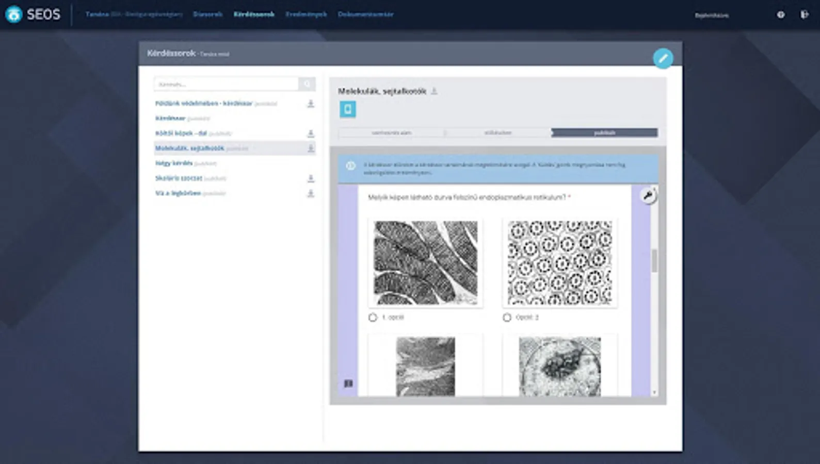Click the download icon beside the Molekulák heading
Image resolution: width=820 pixels, height=464 pixels.
pos(434,91)
